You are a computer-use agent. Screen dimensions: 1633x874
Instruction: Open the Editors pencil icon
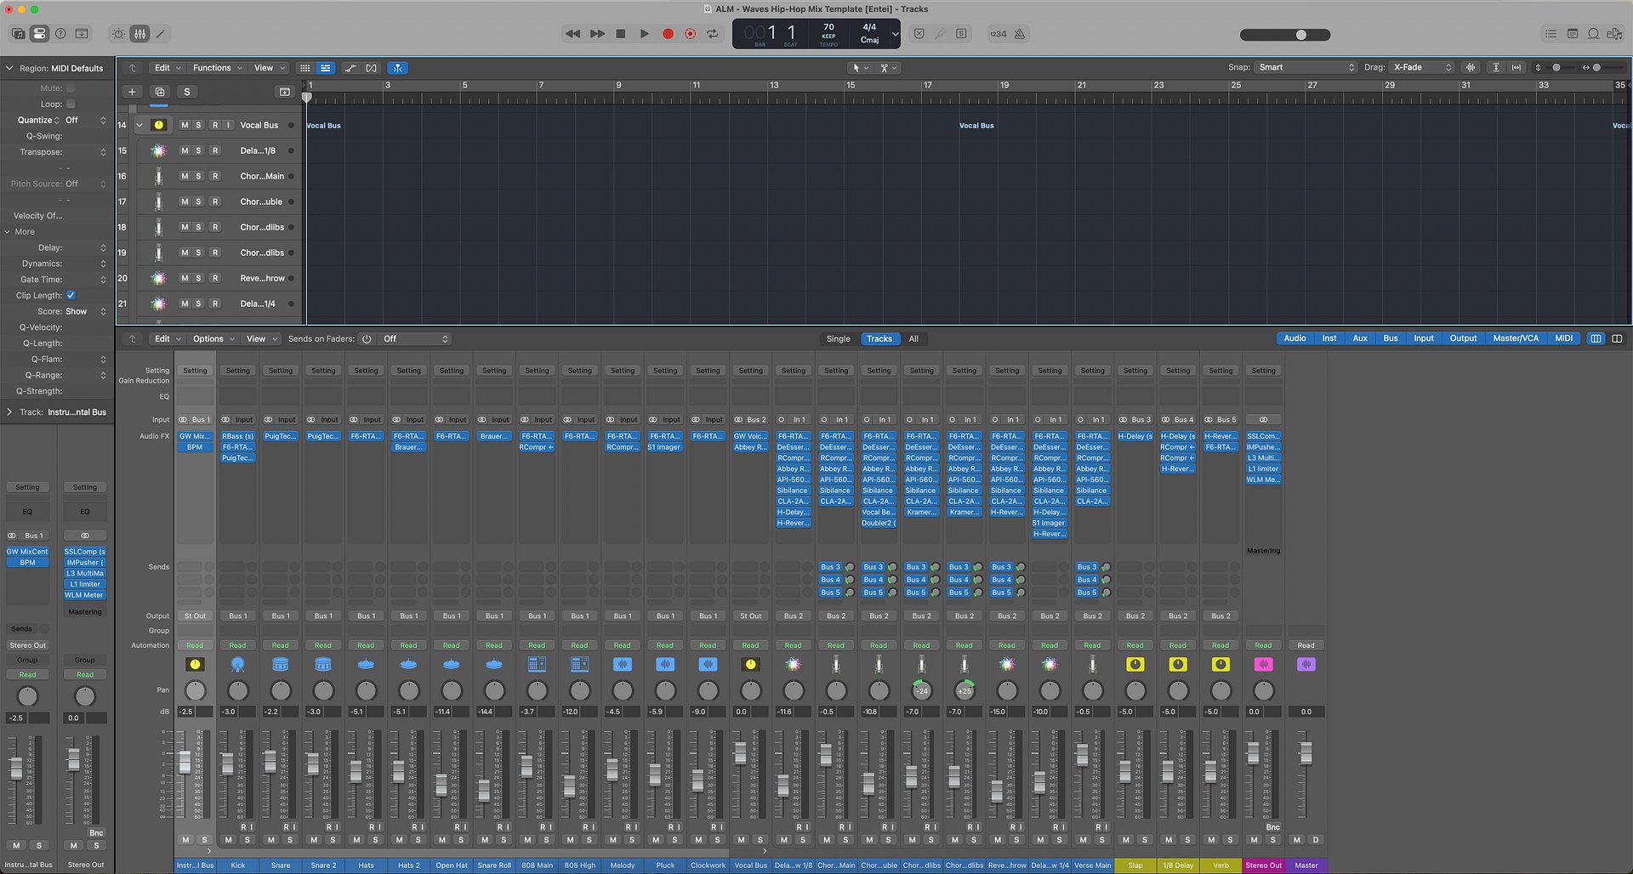pos(160,34)
